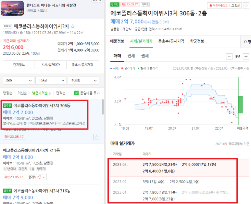Select the 시세/실거래가 detail tab
The image size is (251, 204).
coord(141,41)
